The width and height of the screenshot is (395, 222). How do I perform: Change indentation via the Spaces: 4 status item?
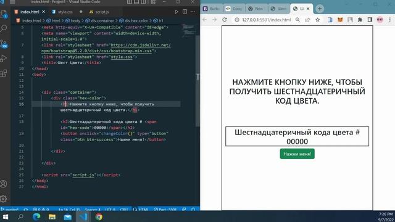point(93,210)
